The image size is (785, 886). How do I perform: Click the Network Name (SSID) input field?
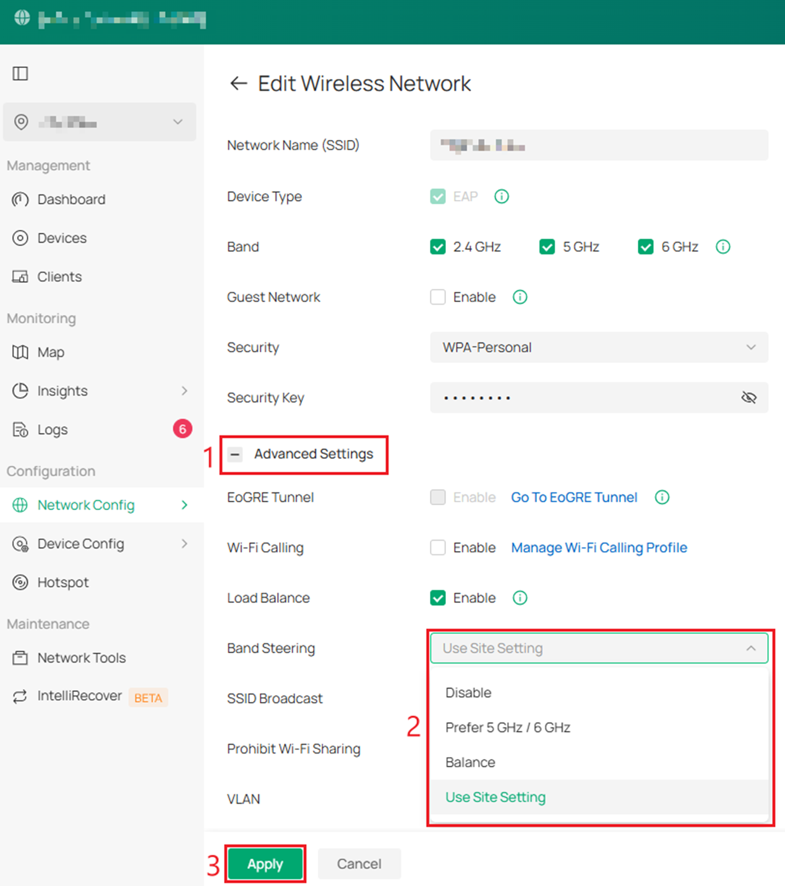598,145
